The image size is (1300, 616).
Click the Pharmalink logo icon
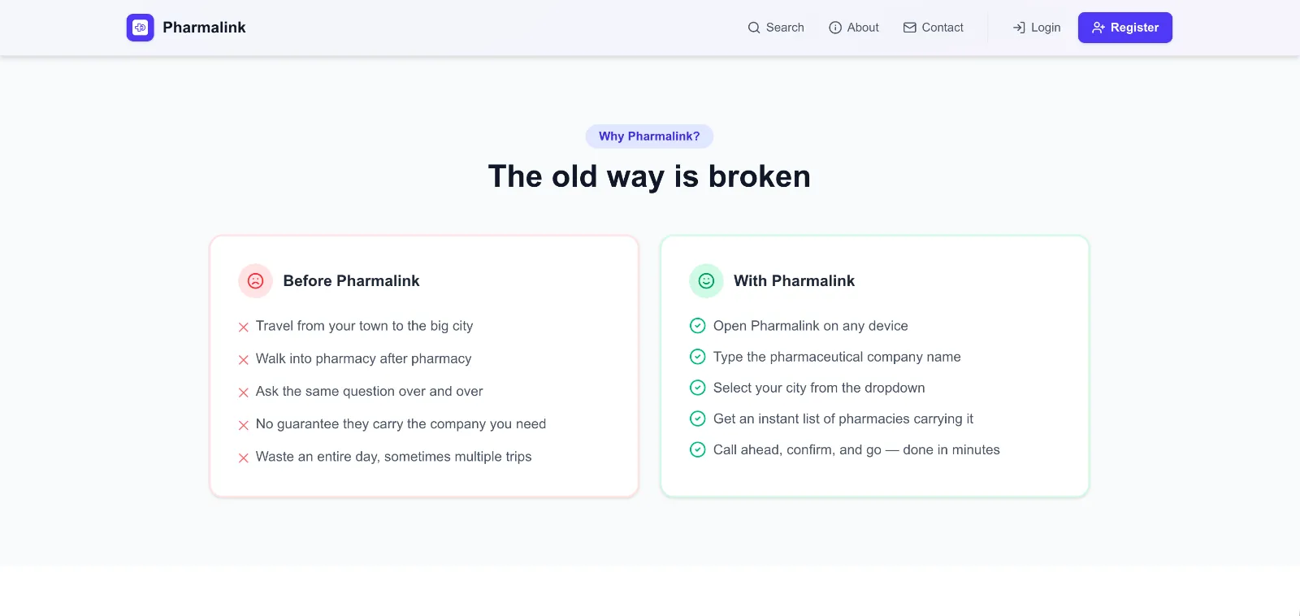click(x=140, y=28)
